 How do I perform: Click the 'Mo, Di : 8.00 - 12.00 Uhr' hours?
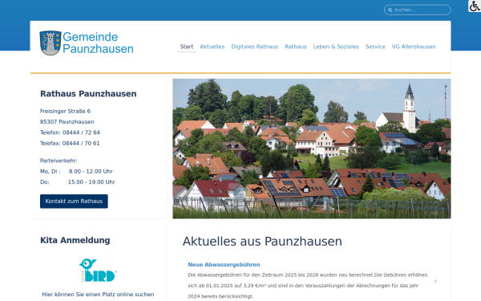click(76, 172)
